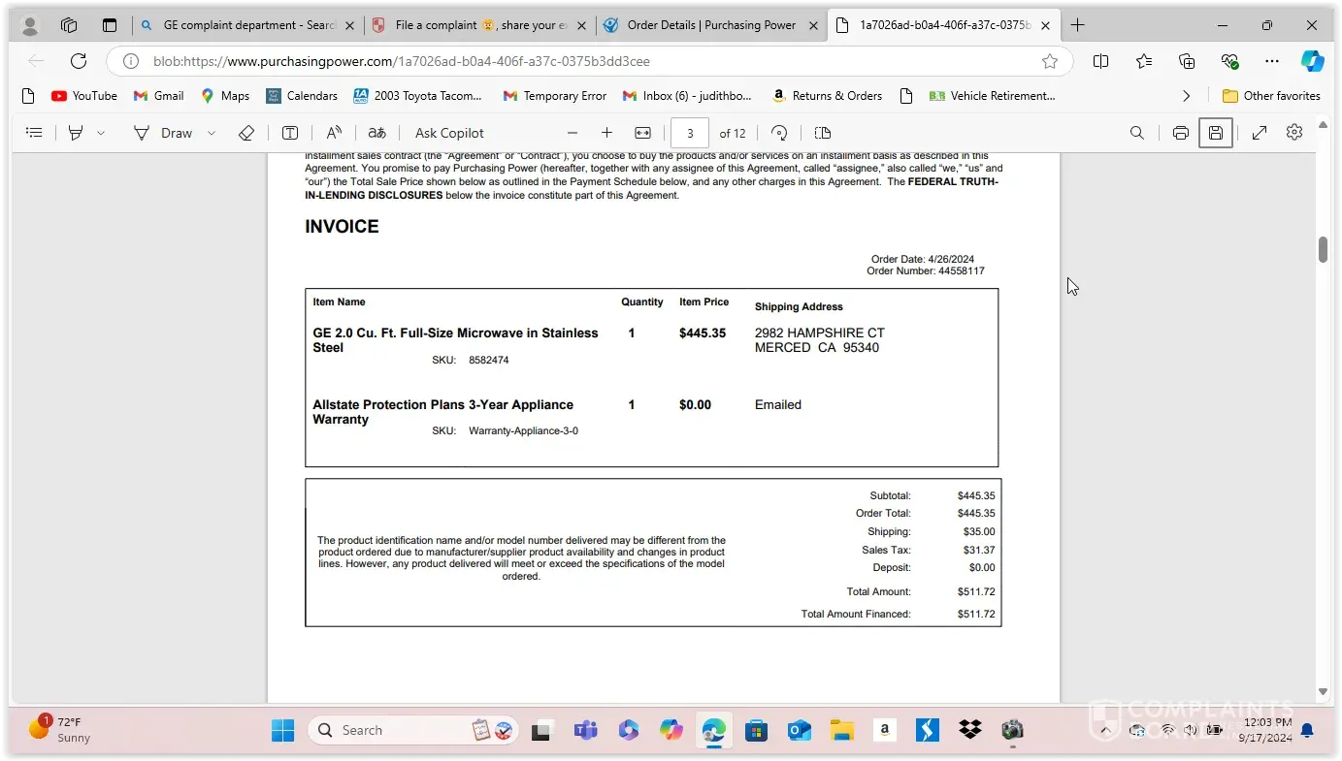The height and width of the screenshot is (761, 1342).
Task: Save the PDF with the save icon
Action: coord(1215,133)
